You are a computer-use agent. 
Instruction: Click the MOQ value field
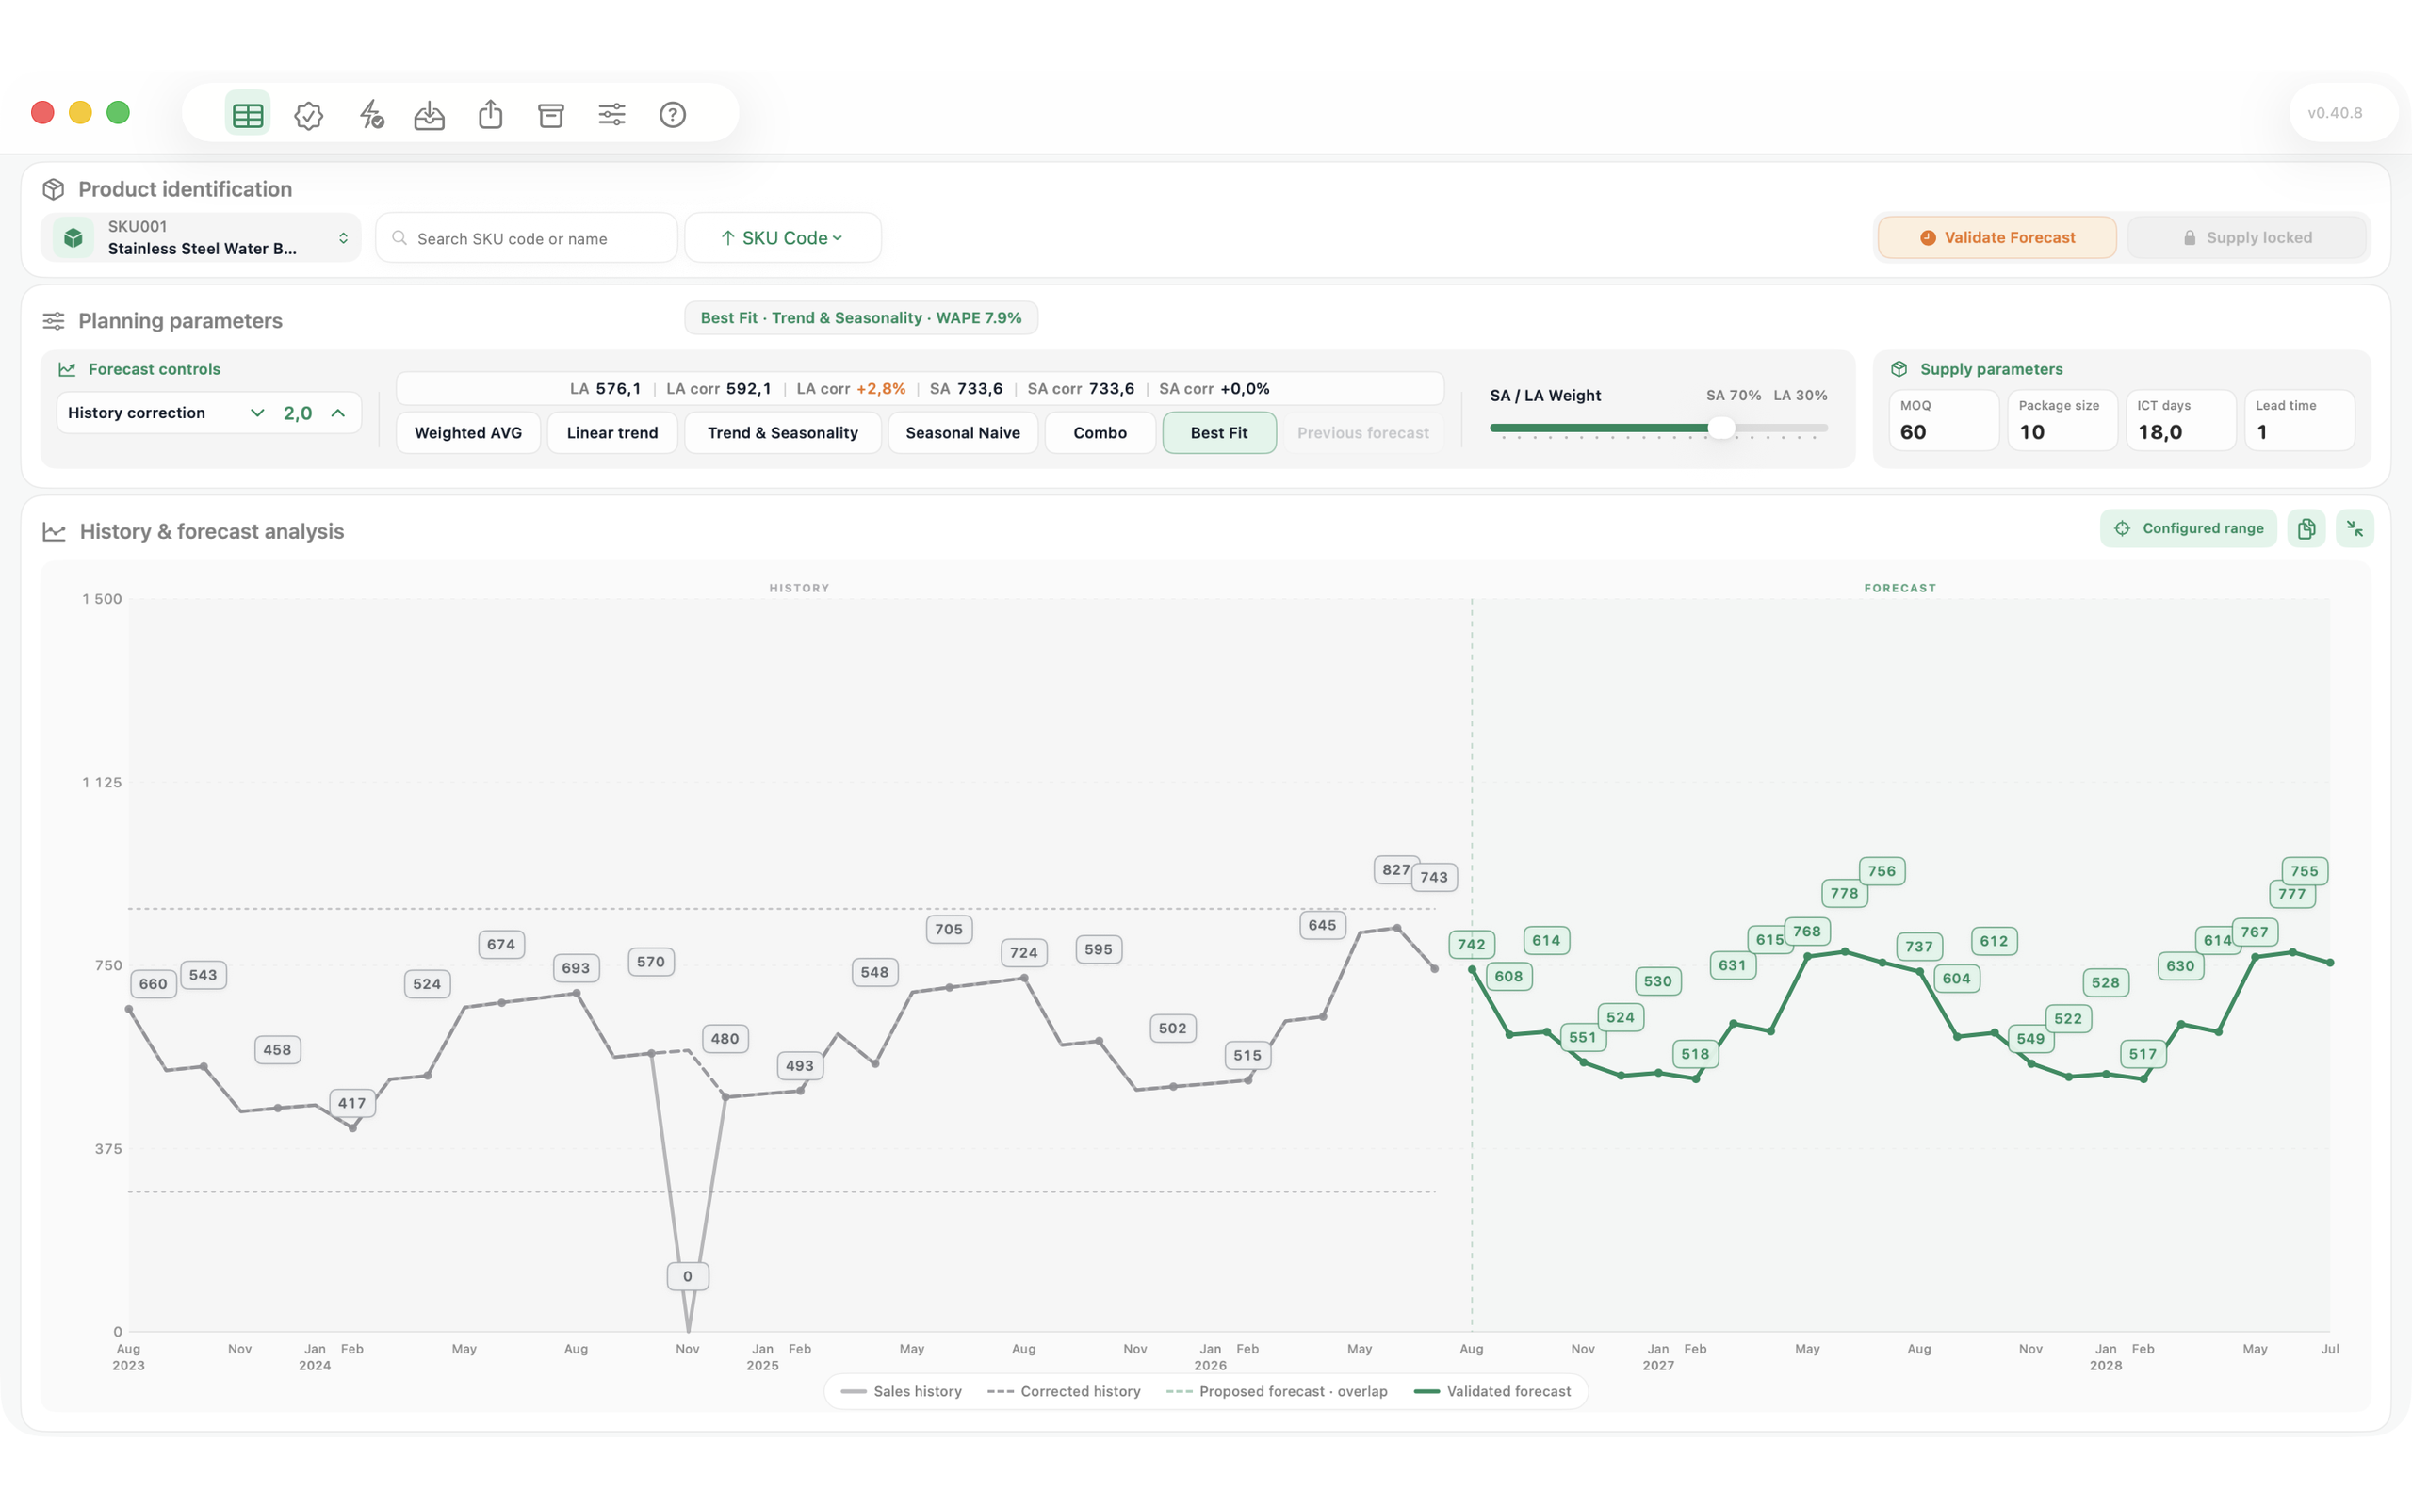point(1944,421)
